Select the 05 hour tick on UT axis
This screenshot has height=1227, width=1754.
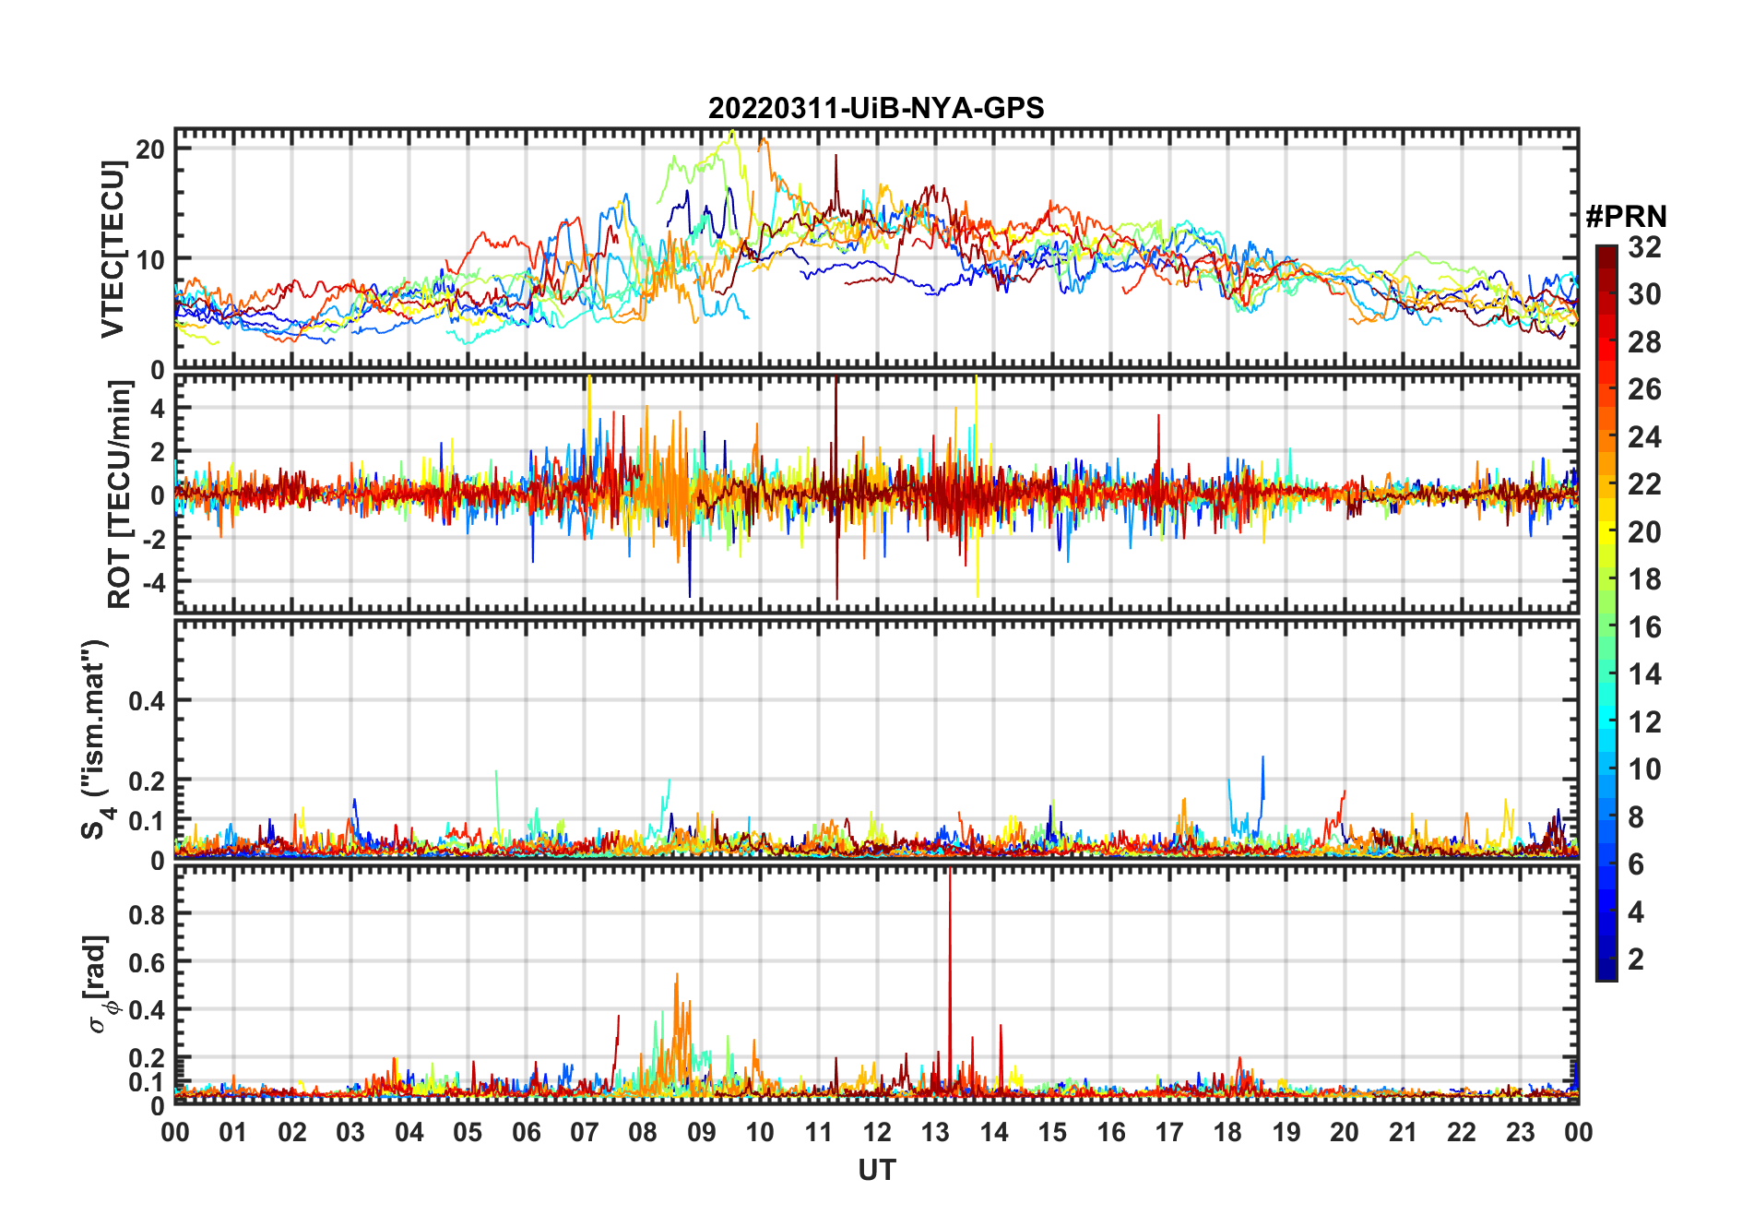468,1132
